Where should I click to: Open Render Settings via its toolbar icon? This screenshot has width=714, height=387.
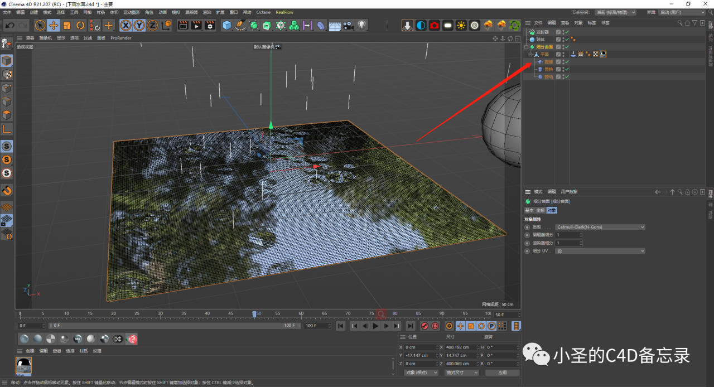210,25
